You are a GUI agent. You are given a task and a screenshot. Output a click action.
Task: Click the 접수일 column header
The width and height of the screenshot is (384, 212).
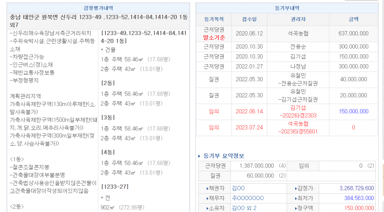tap(249, 20)
